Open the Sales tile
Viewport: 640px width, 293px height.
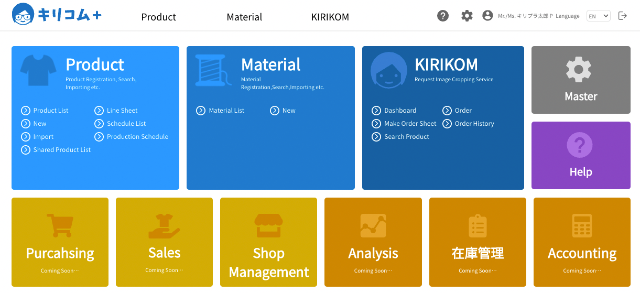click(164, 242)
